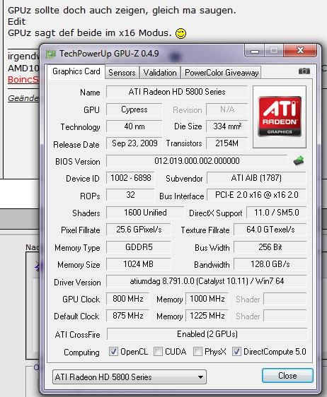The image size is (327, 397).
Task: Toggle the OpenCL checkbox
Action: click(113, 351)
